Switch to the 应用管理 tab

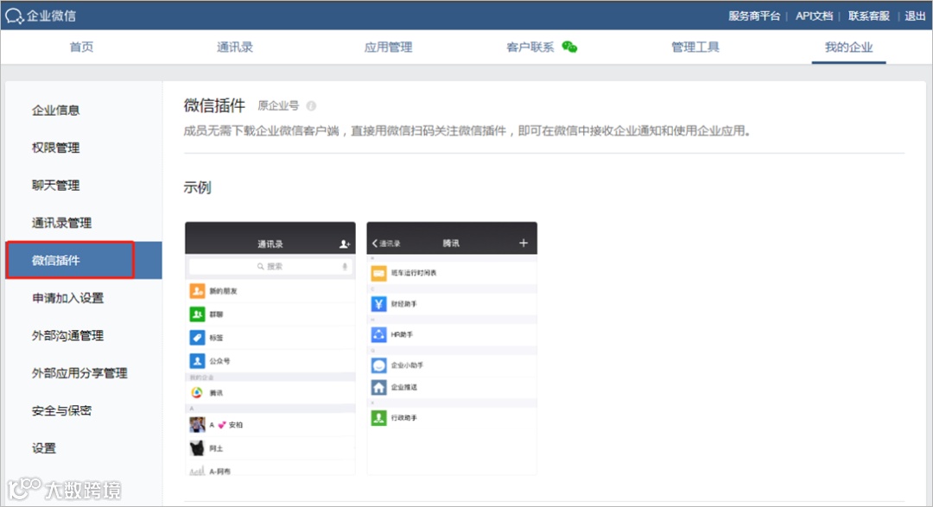[389, 47]
